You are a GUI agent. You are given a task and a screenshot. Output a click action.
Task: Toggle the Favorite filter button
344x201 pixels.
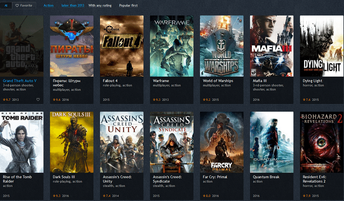pos(24,6)
